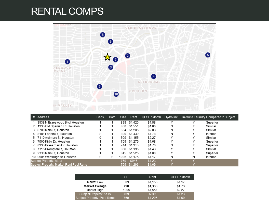
Task: Select rent value $1,439
Action: (134, 134)
